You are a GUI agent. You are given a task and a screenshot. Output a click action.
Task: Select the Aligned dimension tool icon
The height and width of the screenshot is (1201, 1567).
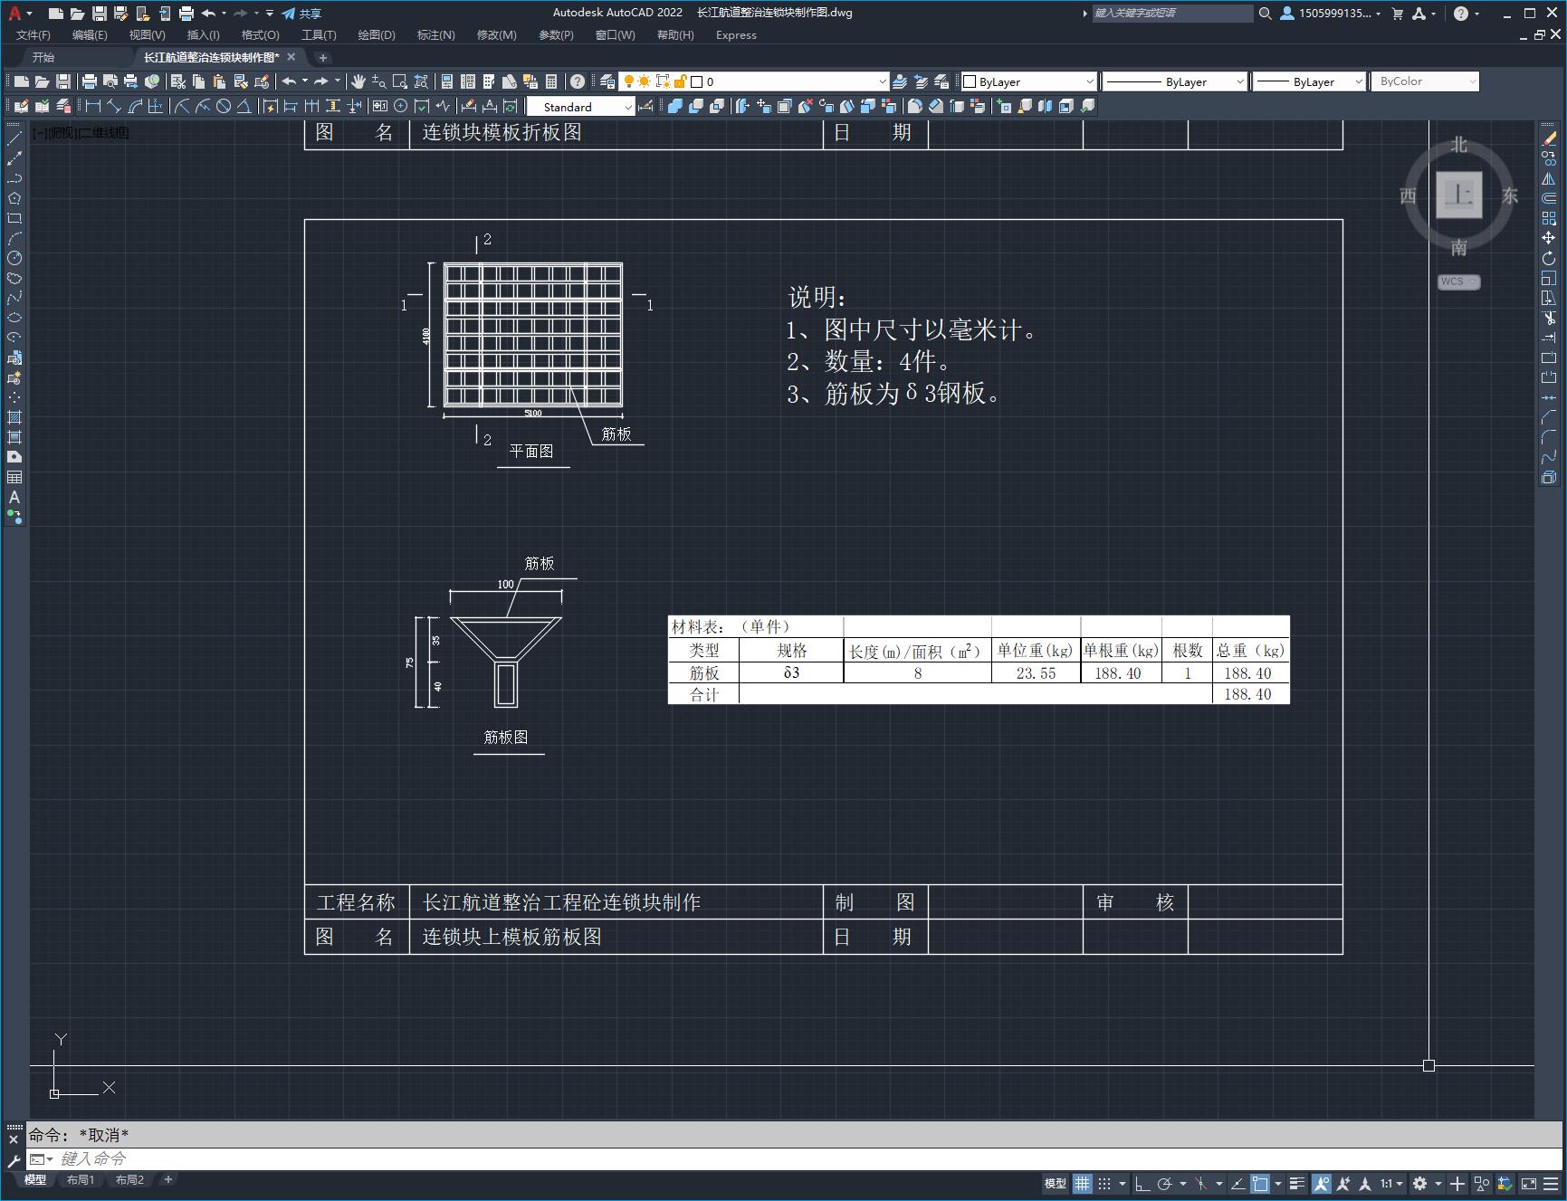pos(113,106)
